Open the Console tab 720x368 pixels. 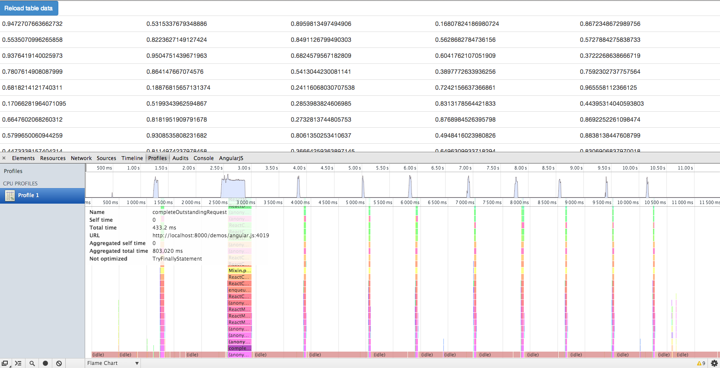point(204,158)
